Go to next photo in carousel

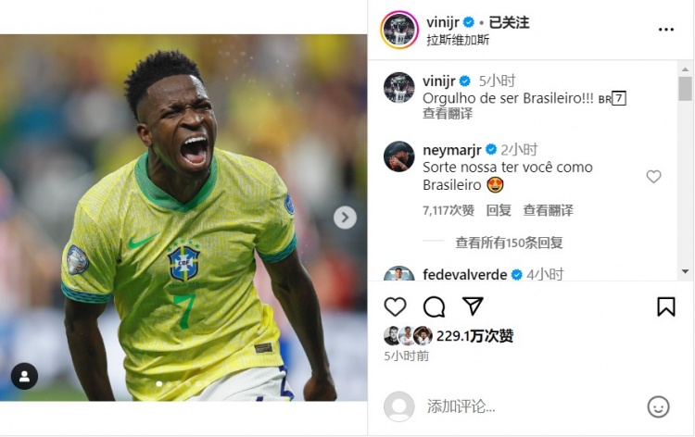(x=345, y=218)
